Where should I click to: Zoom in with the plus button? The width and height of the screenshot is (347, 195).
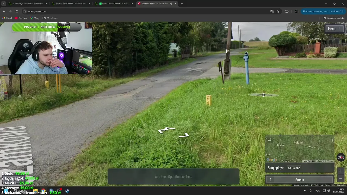(x=341, y=171)
